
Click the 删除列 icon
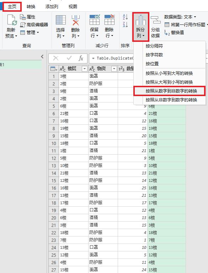pos(75,20)
